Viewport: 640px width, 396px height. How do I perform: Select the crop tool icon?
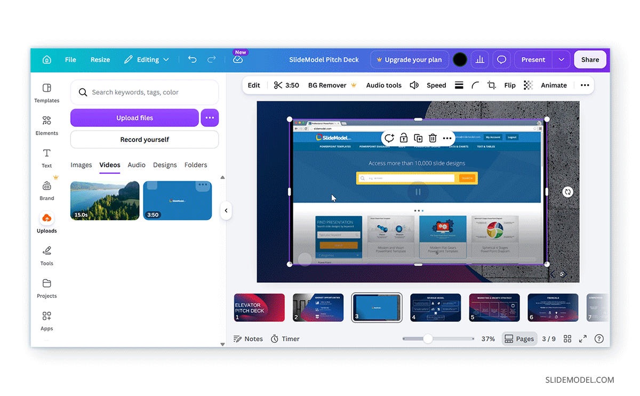[x=492, y=85]
